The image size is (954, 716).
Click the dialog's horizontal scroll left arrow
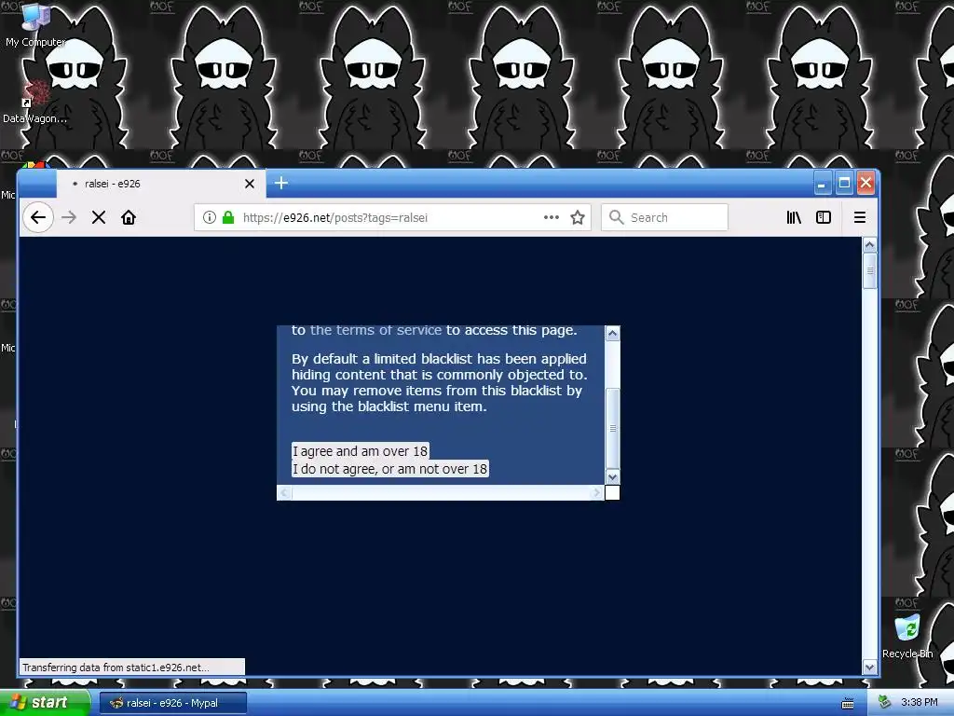(x=285, y=492)
